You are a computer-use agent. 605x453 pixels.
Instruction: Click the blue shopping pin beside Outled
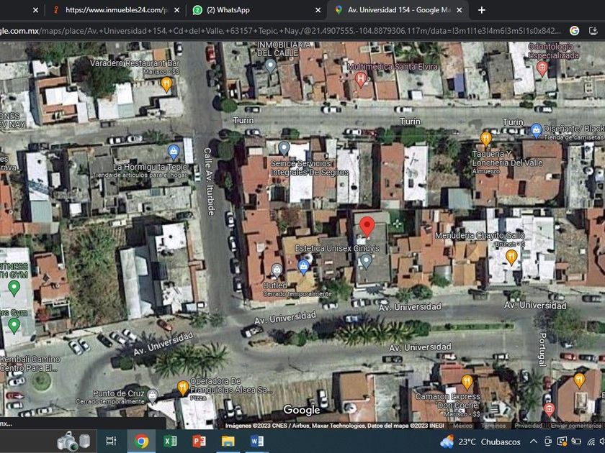click(x=304, y=267)
